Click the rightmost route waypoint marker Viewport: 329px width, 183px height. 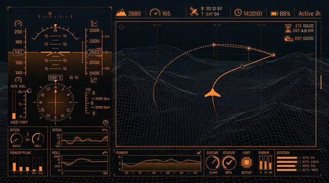click(273, 55)
